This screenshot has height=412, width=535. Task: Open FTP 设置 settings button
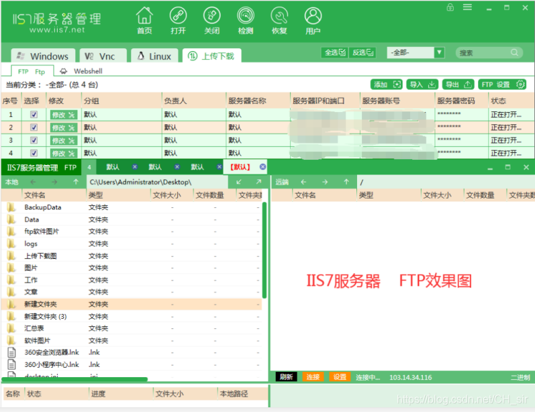[x=503, y=85]
